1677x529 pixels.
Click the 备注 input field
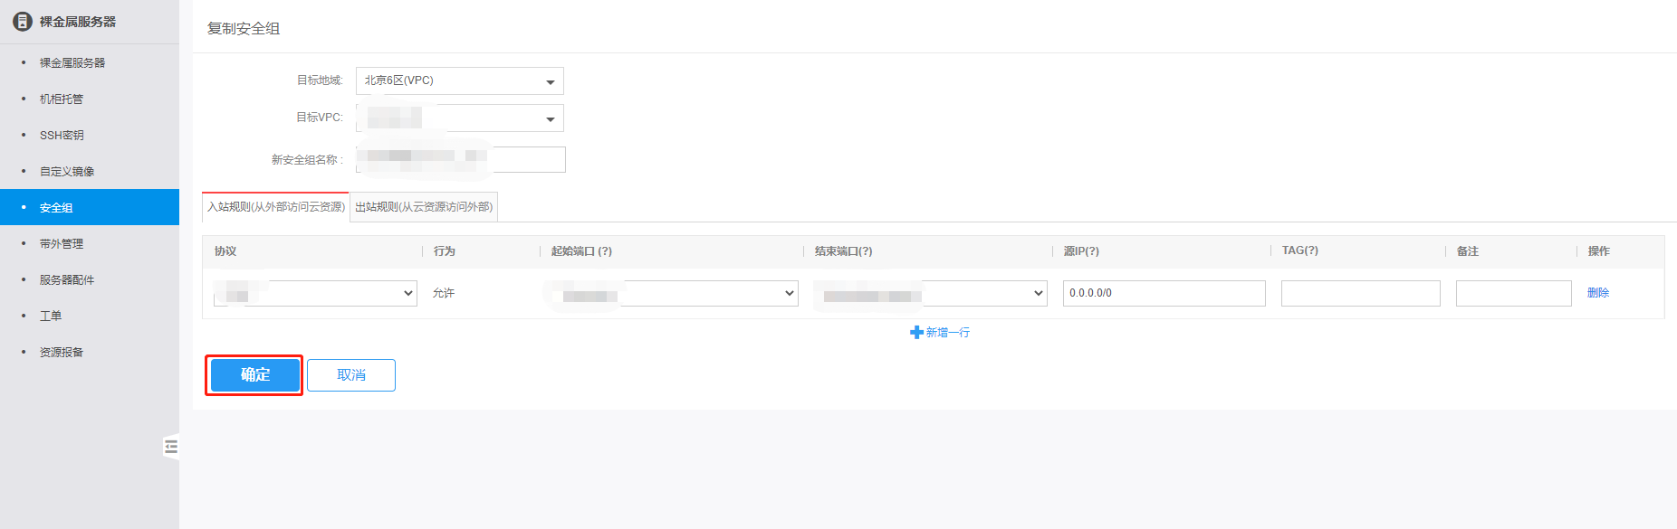click(1514, 293)
